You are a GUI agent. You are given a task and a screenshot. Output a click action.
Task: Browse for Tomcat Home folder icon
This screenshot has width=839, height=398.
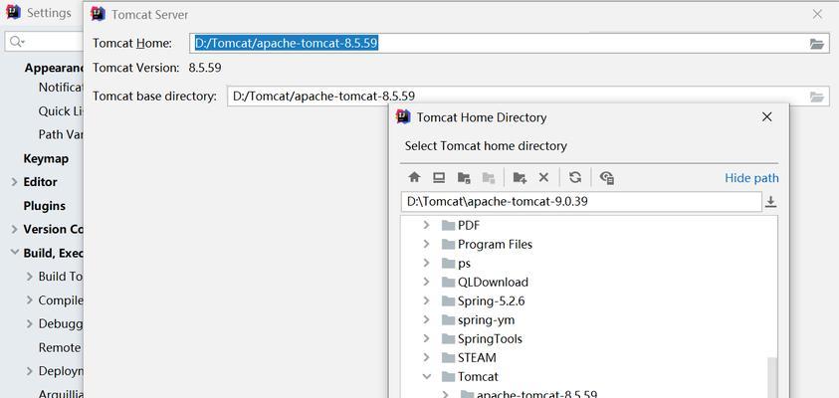[816, 44]
